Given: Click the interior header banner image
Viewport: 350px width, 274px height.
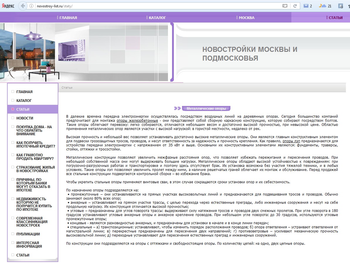Looking at the screenshot, I should pyautogui.click(x=84, y=52).
